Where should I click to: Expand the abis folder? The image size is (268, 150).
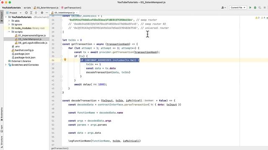(x=9, y=21)
